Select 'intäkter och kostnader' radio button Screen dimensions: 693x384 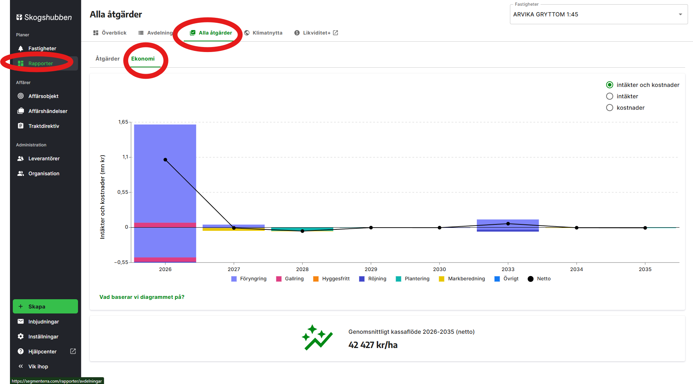610,85
